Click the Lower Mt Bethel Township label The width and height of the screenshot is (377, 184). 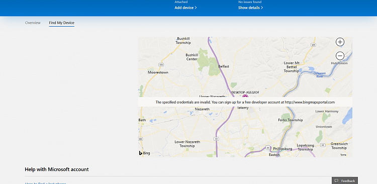click(291, 67)
